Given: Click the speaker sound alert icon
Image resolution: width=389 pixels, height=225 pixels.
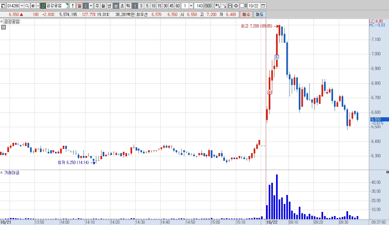Looking at the screenshot, I should coord(33,6).
